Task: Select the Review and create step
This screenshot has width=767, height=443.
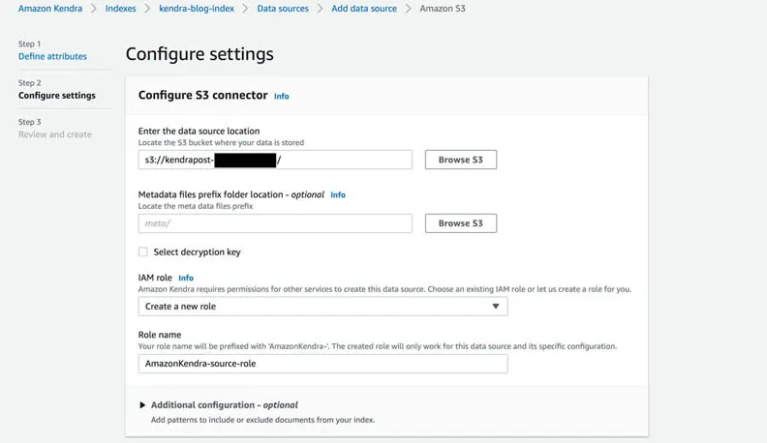Action: click(55, 134)
